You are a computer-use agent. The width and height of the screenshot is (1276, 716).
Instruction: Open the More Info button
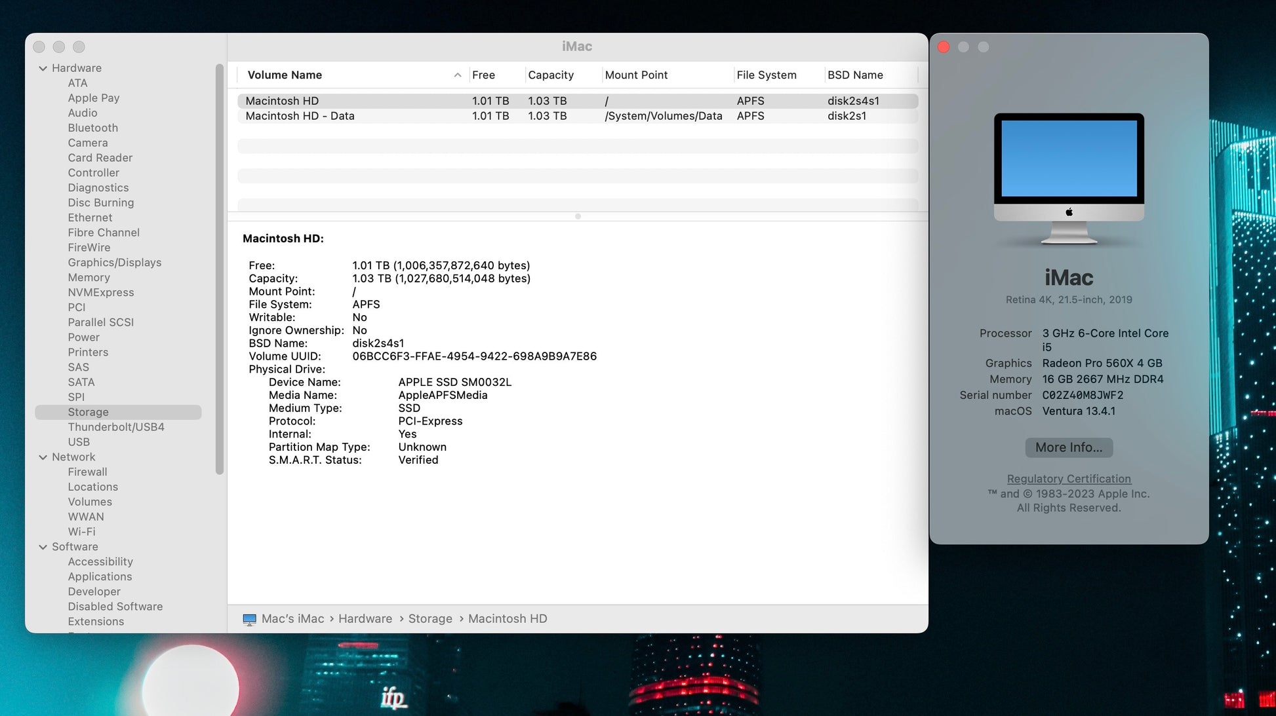[1068, 447]
